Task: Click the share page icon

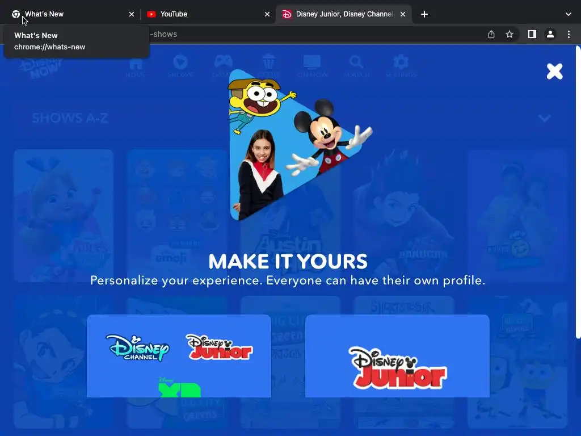Action: [491, 35]
